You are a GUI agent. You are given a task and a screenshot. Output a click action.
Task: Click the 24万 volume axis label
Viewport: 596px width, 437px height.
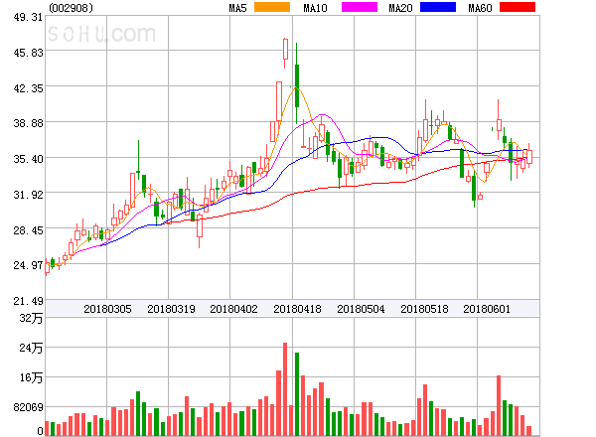pos(31,348)
